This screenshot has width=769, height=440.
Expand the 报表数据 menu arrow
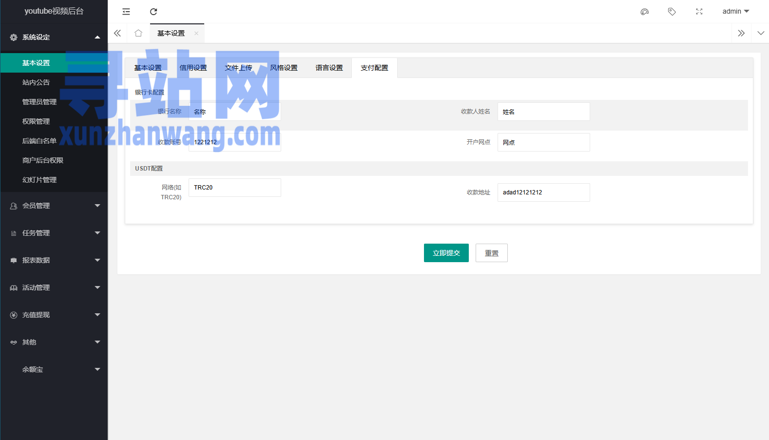click(97, 260)
